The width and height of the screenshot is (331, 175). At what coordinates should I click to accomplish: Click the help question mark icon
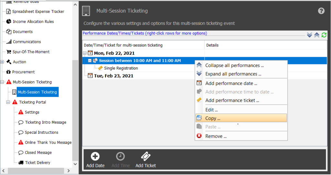321,11
